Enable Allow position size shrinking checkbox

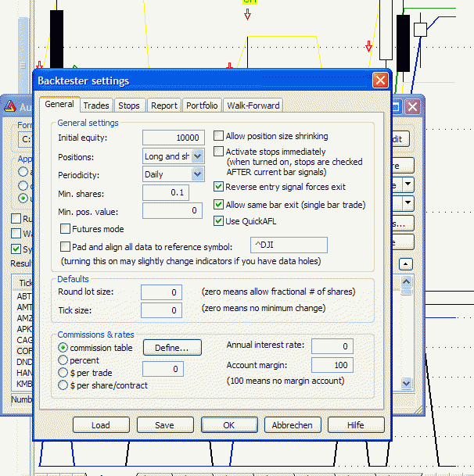click(219, 136)
